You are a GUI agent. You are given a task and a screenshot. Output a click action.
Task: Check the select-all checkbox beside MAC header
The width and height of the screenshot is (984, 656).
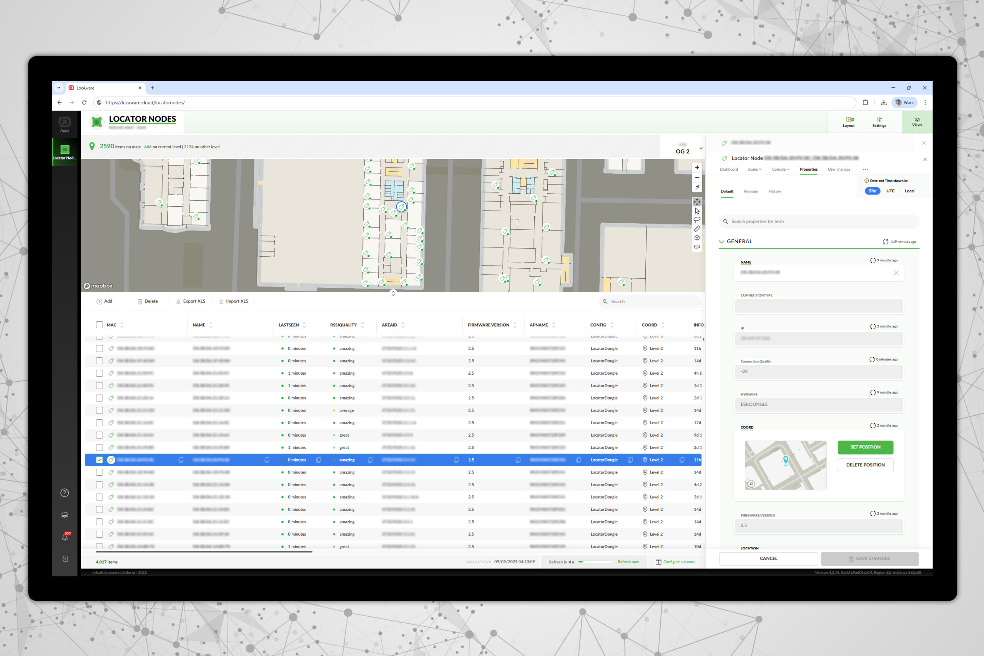coord(99,325)
